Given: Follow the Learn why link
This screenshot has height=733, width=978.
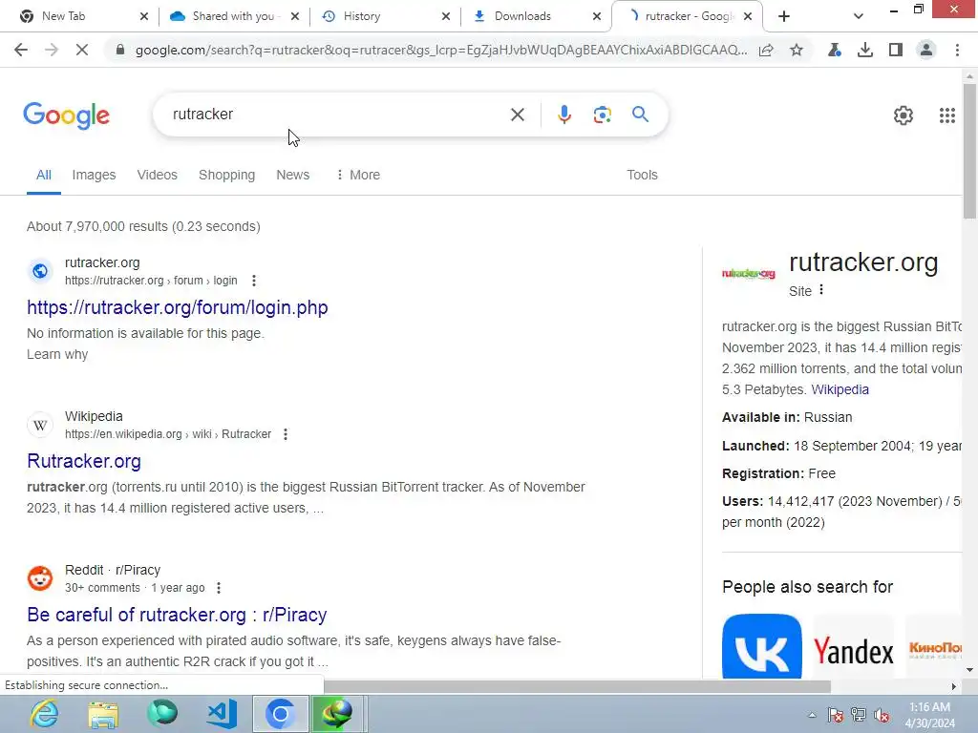Looking at the screenshot, I should 57,355.
